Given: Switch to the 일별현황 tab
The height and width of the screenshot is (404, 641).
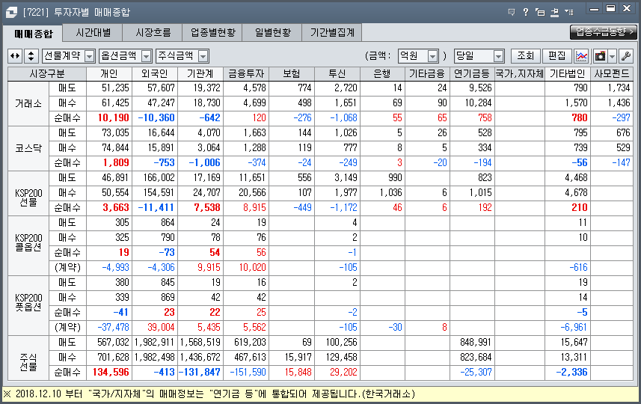Looking at the screenshot, I should click(272, 32).
